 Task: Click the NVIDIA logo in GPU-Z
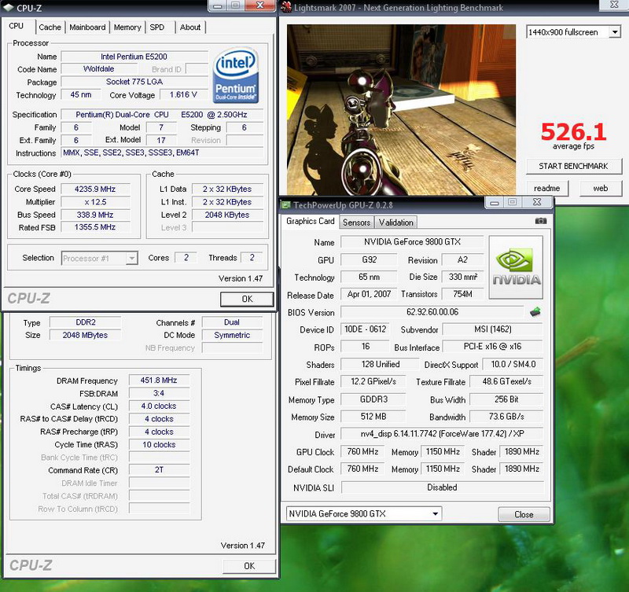517,267
